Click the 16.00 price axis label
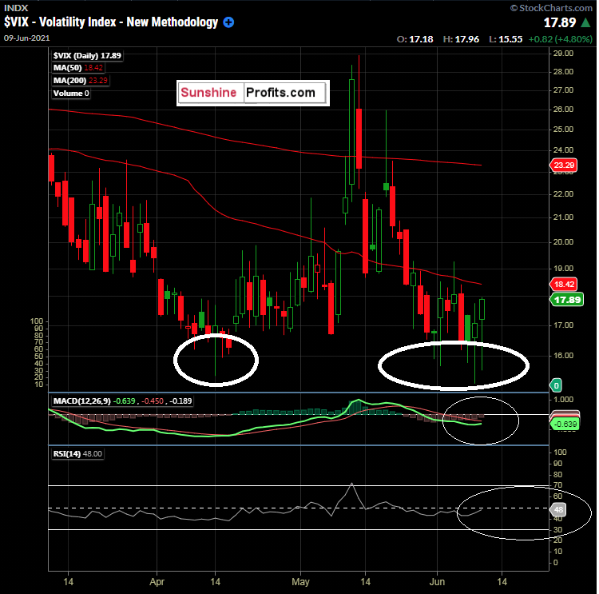The image size is (599, 594). click(x=563, y=355)
